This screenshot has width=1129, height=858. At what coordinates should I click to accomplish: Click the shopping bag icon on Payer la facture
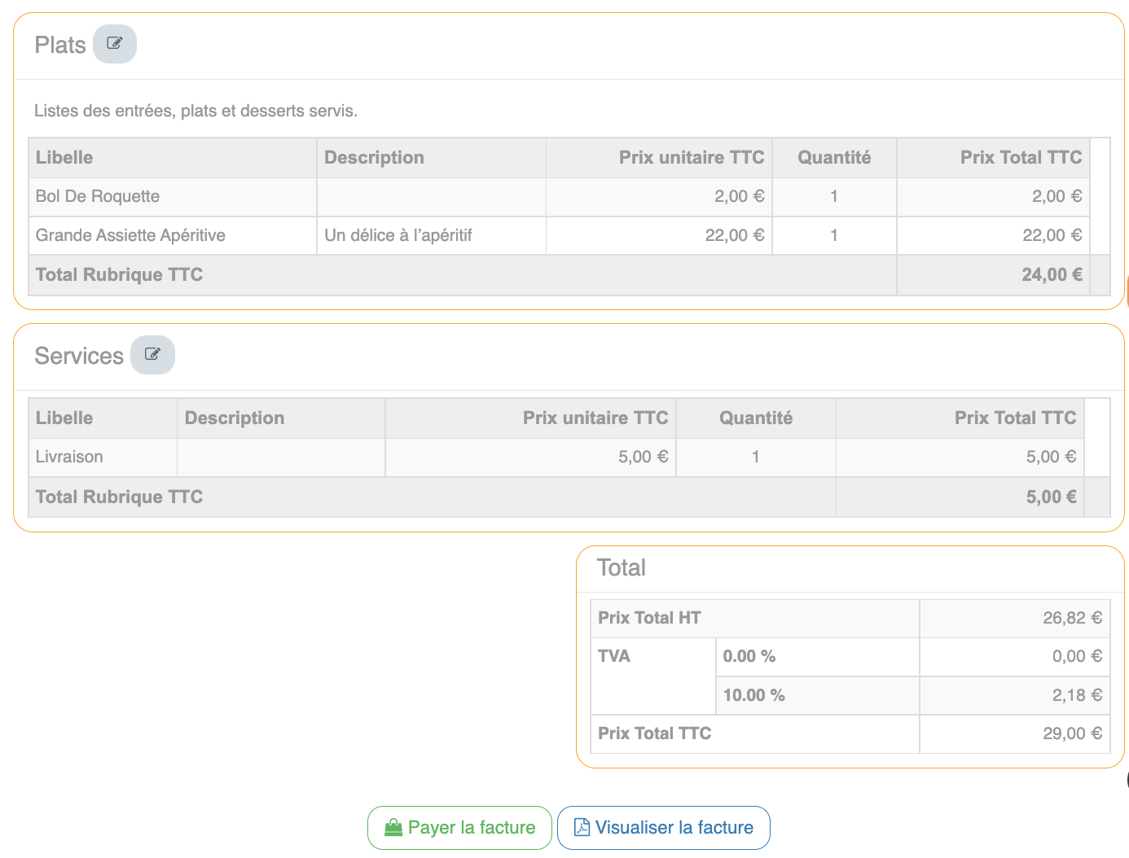(393, 828)
